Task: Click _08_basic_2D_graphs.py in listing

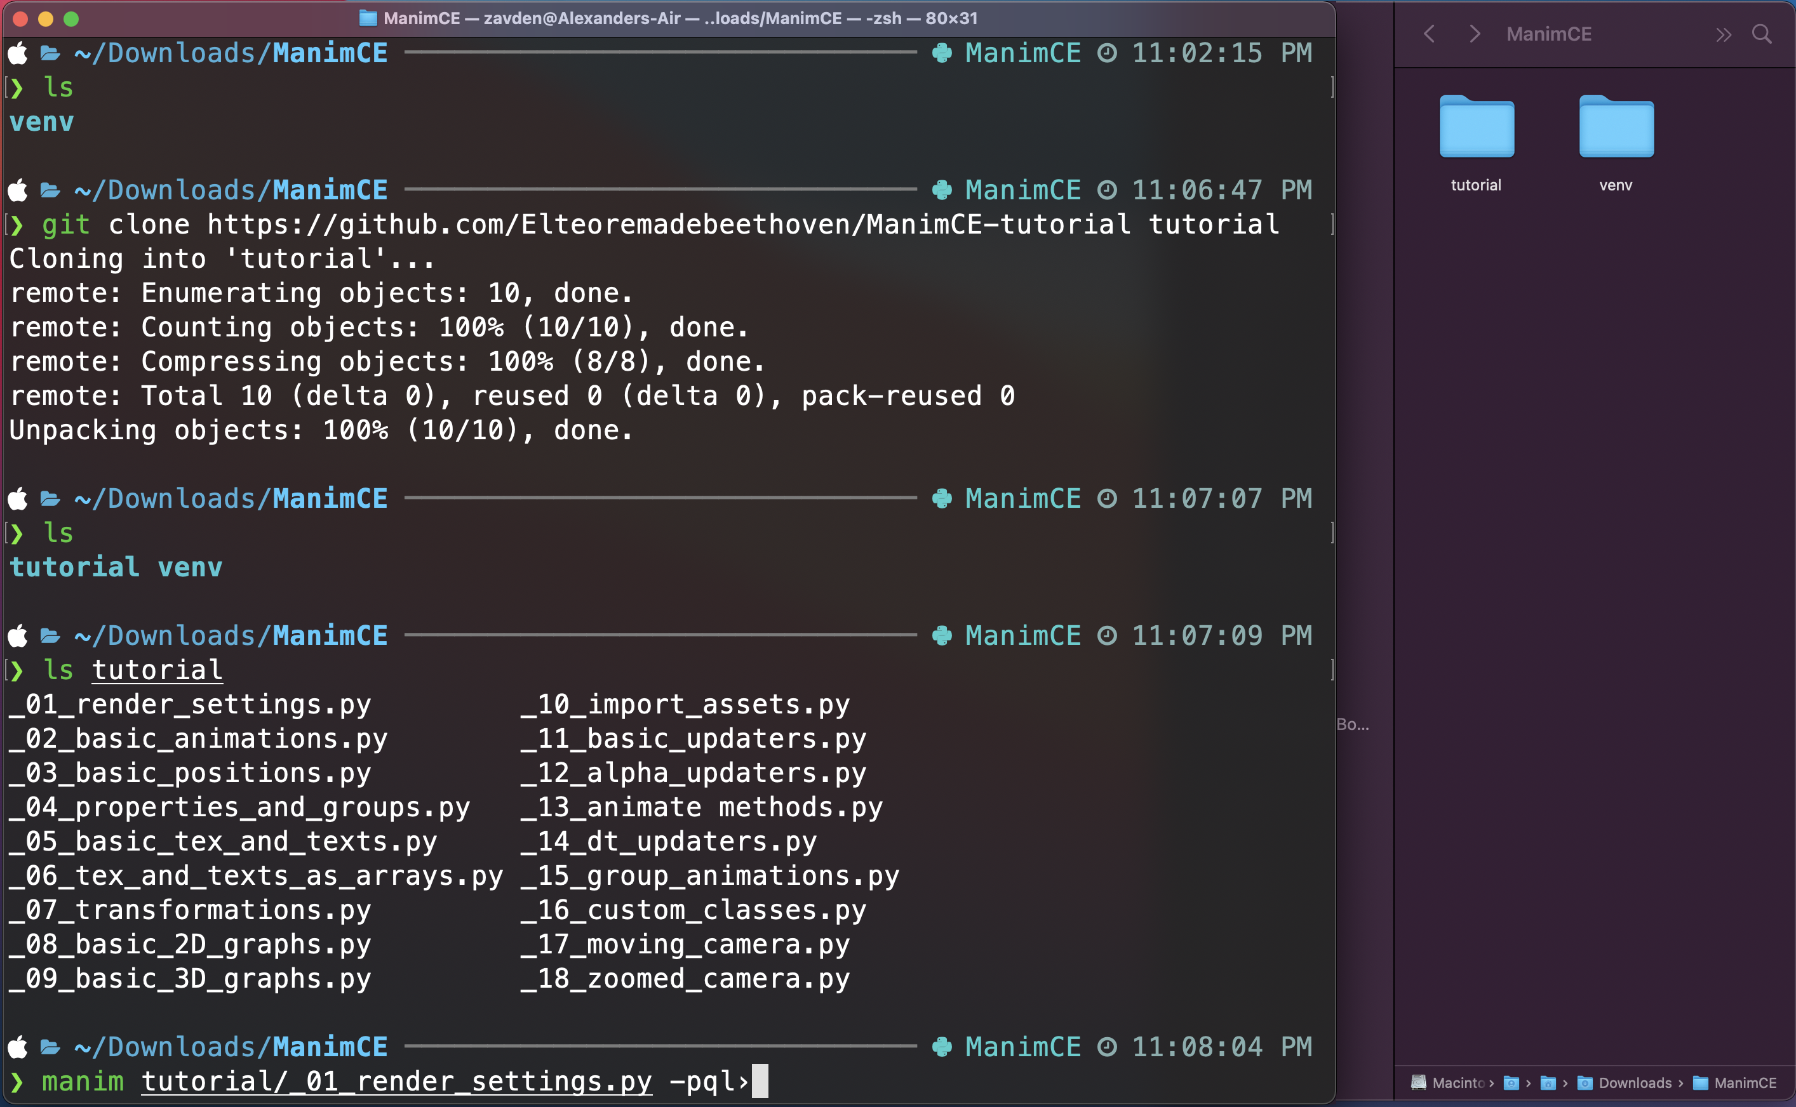Action: point(190,945)
